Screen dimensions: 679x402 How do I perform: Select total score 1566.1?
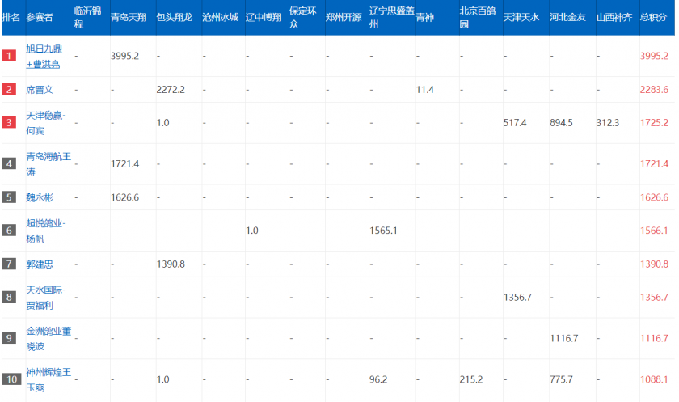coord(654,231)
